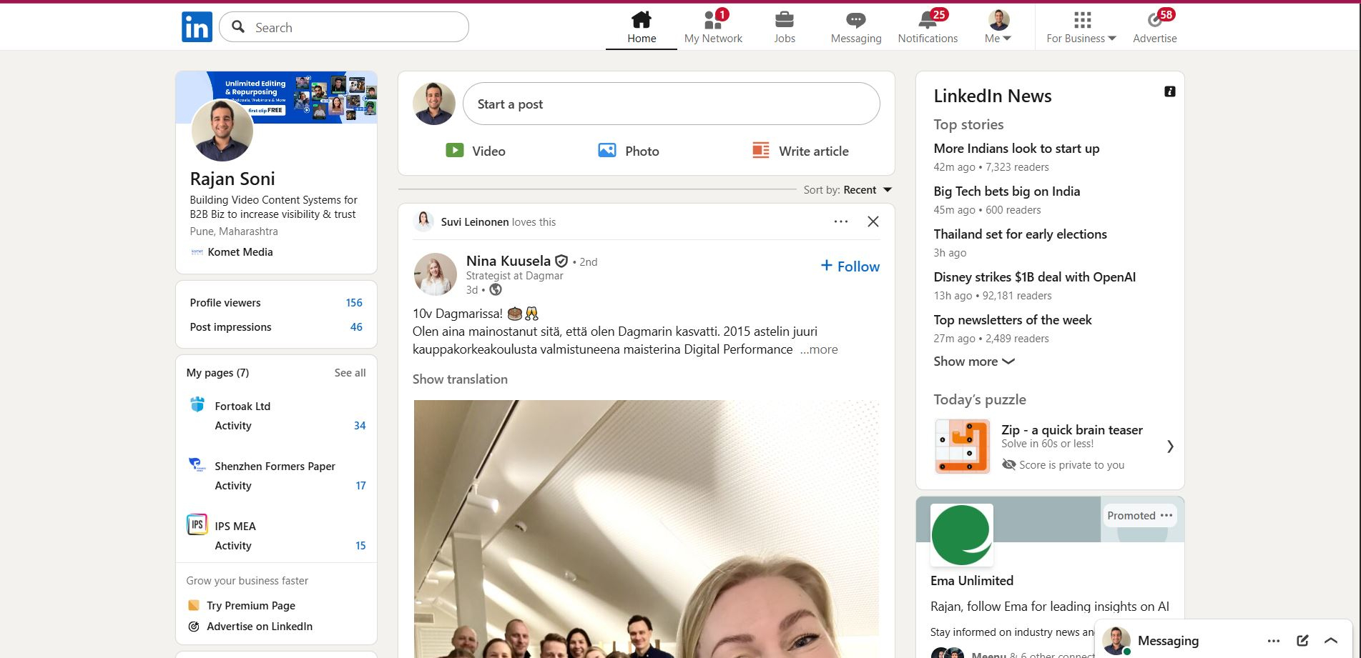This screenshot has height=658, width=1361.
Task: Open Promoted ad options dots
Action: coord(1166,515)
